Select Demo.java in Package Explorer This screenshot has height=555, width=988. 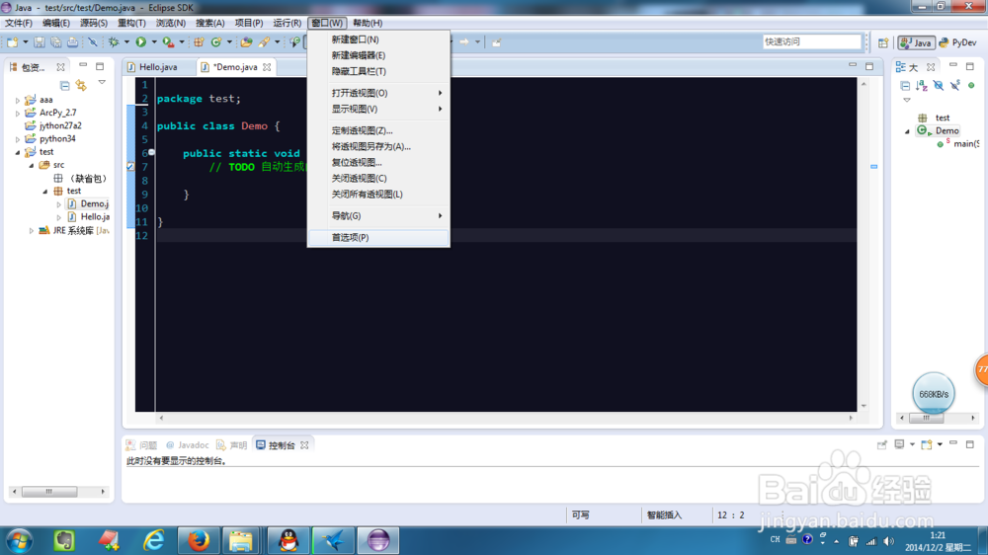pyautogui.click(x=88, y=203)
